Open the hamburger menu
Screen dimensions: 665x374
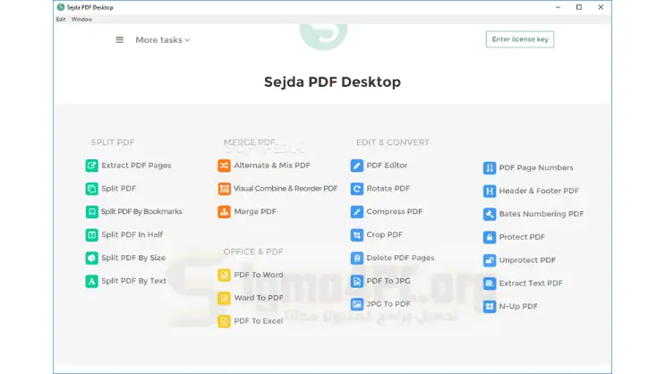(x=120, y=40)
